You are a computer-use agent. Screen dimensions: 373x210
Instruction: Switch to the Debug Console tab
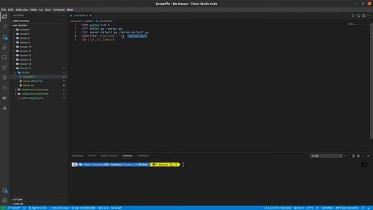click(109, 156)
